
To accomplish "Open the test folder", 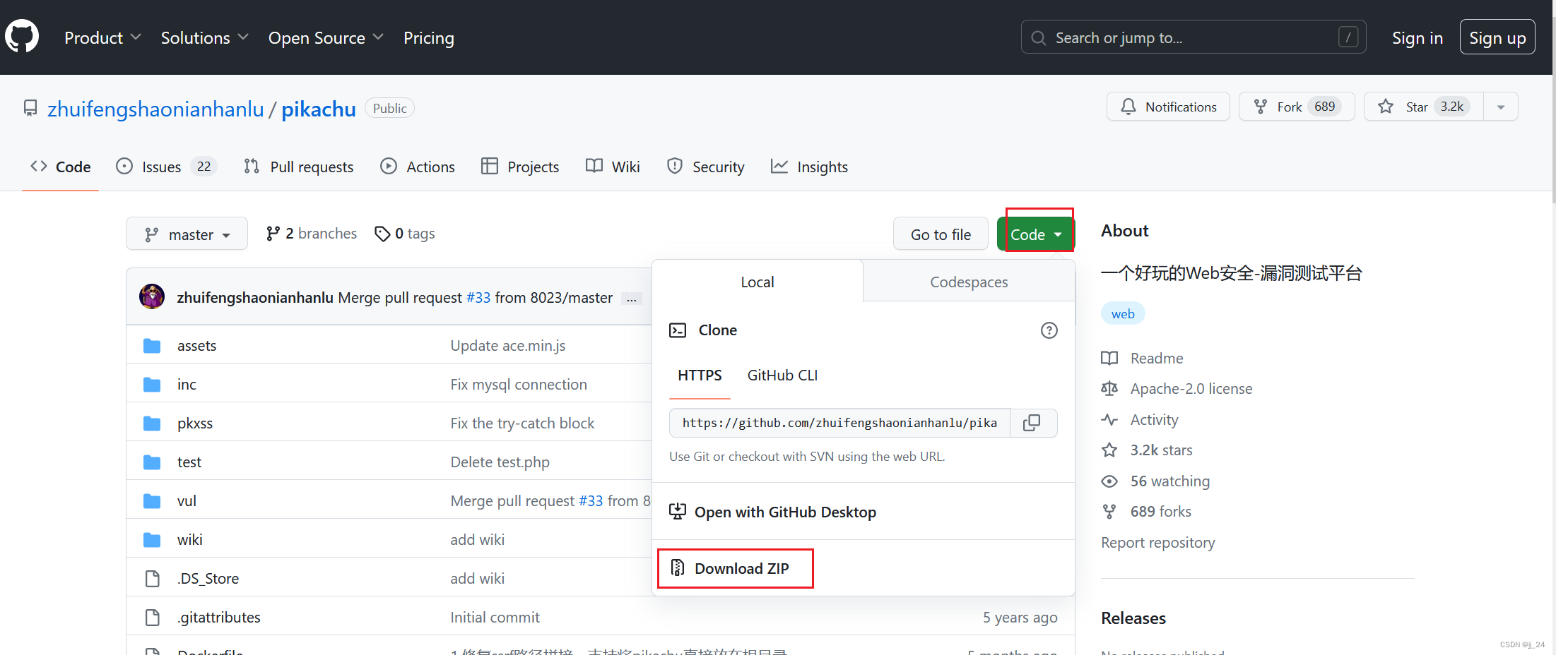I will pyautogui.click(x=189, y=462).
